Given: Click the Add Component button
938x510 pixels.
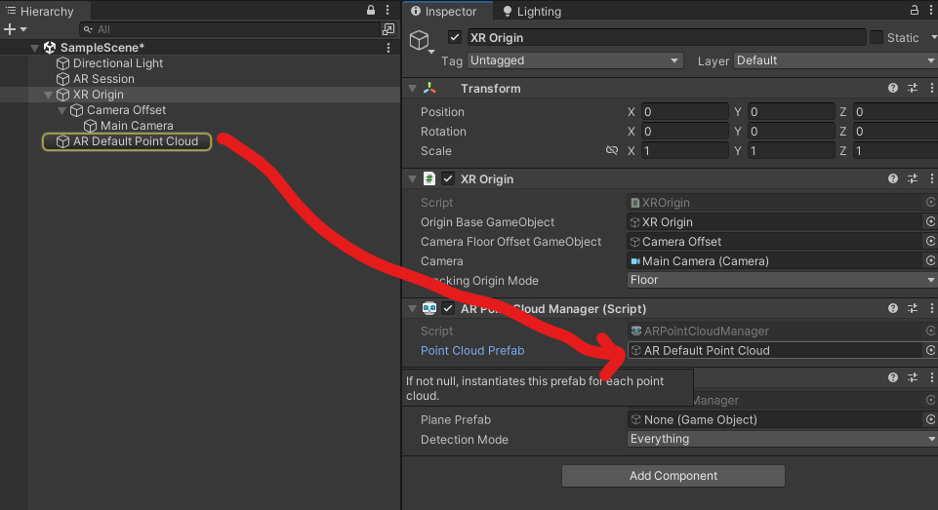Looking at the screenshot, I should click(673, 476).
